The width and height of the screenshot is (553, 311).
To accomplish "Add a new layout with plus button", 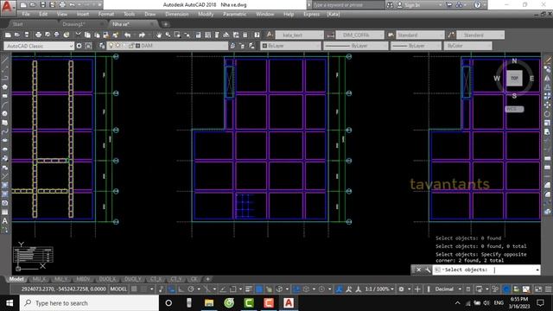I will point(207,279).
